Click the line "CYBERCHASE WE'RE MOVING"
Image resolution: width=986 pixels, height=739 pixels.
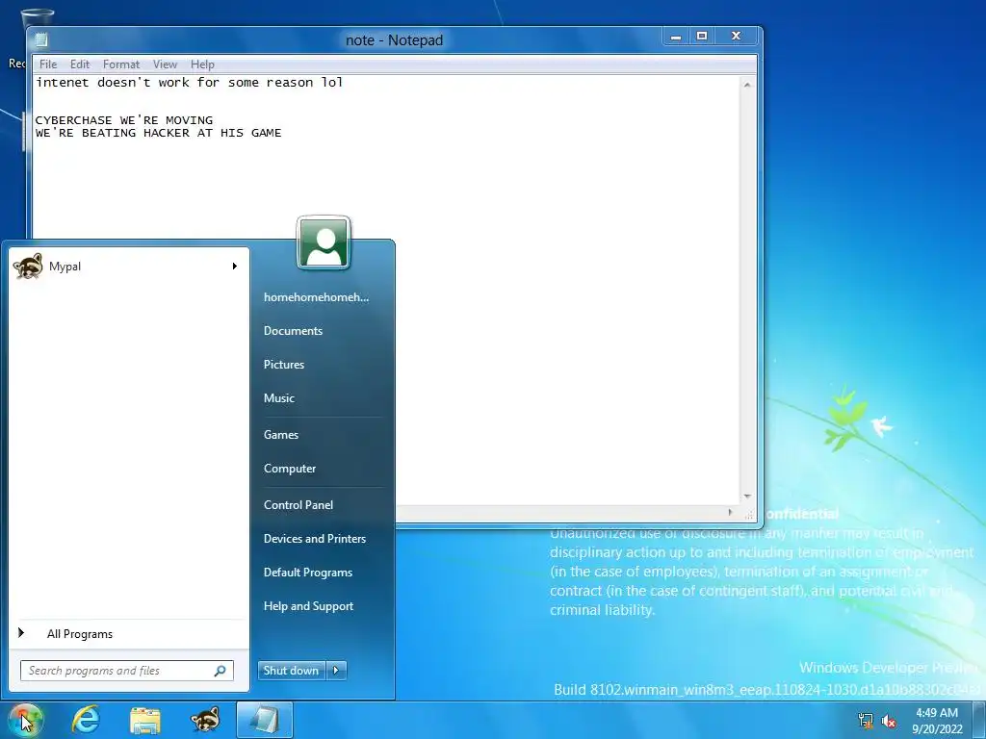tap(124, 120)
